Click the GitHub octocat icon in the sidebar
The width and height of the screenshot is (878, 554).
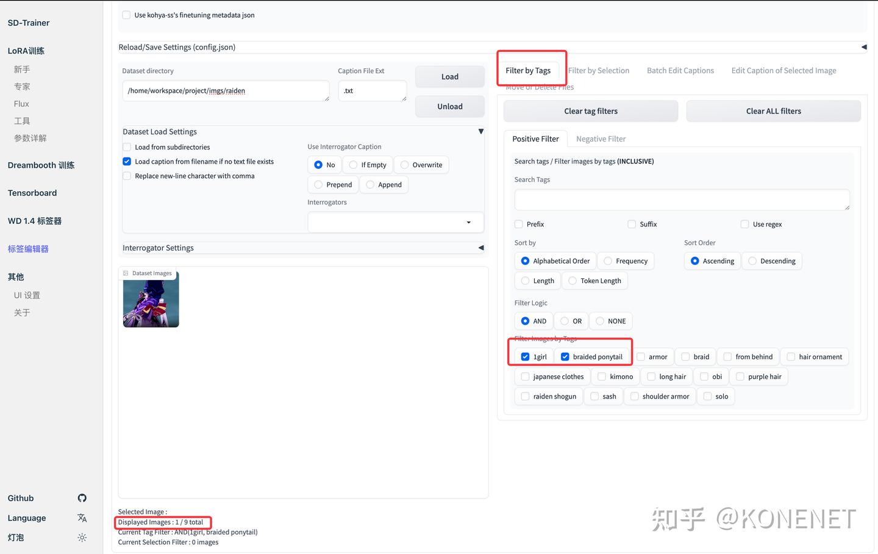coord(82,497)
